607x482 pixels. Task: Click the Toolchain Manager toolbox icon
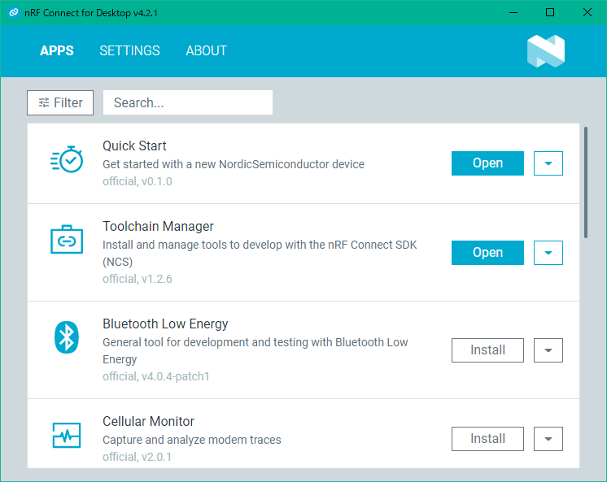pyautogui.click(x=67, y=240)
